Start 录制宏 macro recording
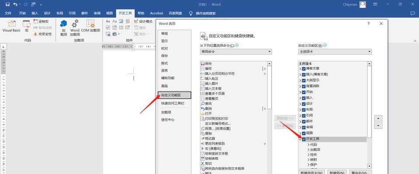Screen dimensions: 419x174 click(x=41, y=21)
